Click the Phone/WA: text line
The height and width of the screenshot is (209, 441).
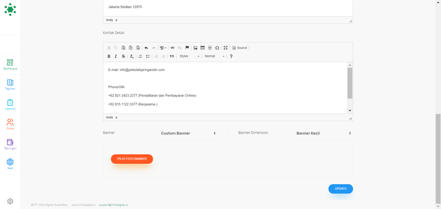coord(117,87)
